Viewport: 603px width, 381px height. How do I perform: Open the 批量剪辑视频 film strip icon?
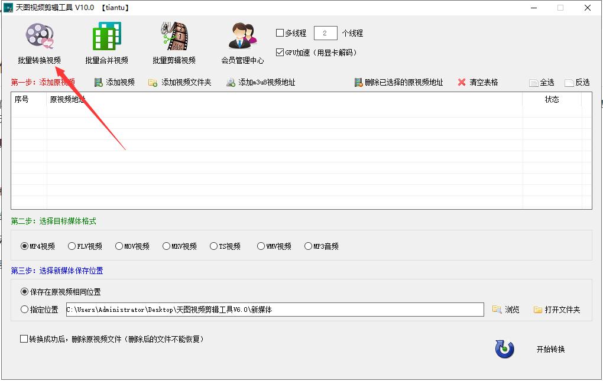pyautogui.click(x=174, y=35)
